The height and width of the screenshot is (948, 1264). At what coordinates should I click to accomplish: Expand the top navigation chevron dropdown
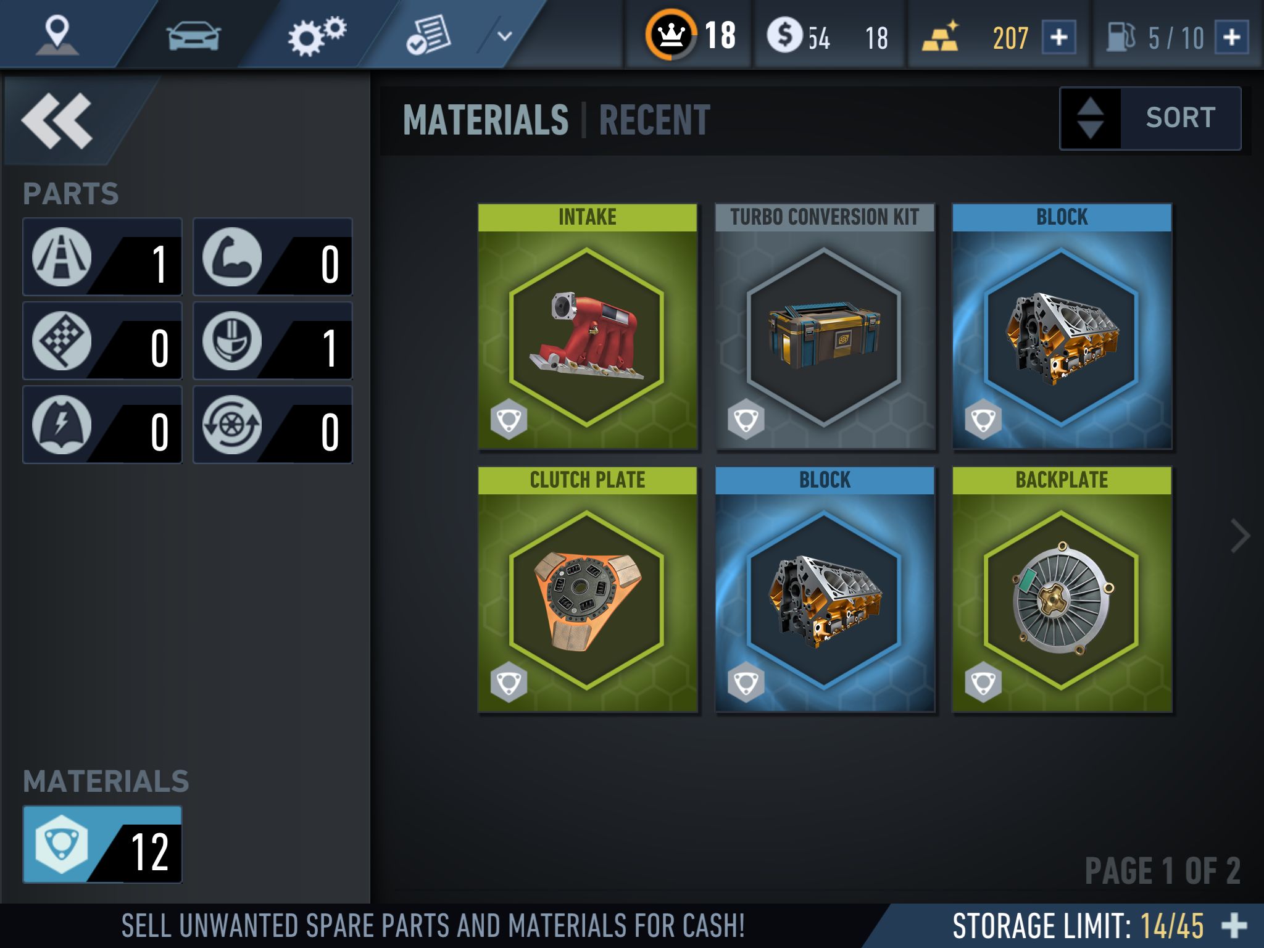504,36
